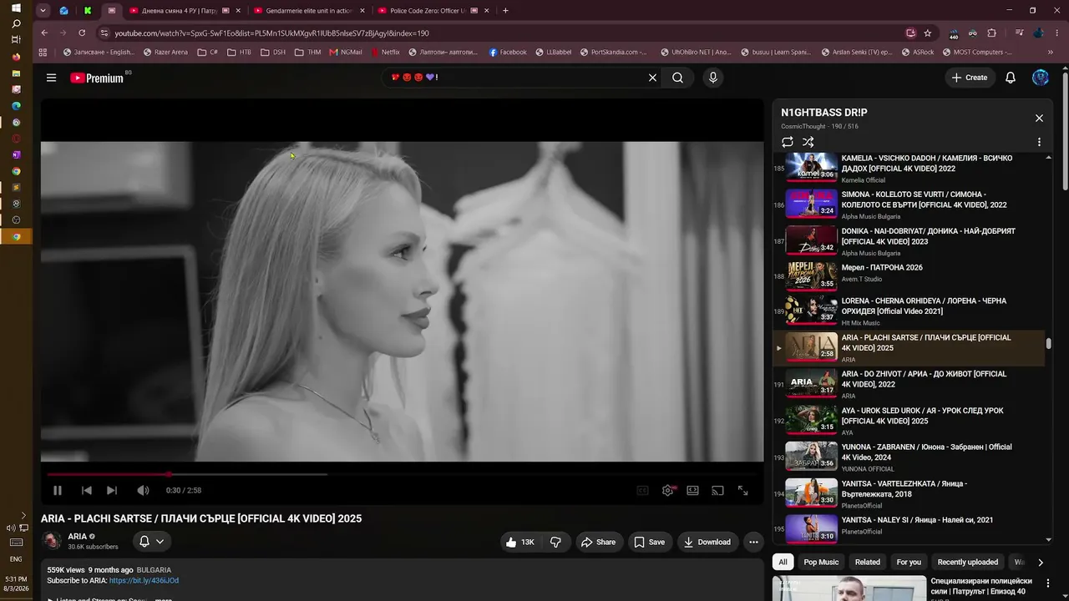Open the bit.ly subscribe link
Image resolution: width=1069 pixels, height=601 pixels.
tap(144, 581)
